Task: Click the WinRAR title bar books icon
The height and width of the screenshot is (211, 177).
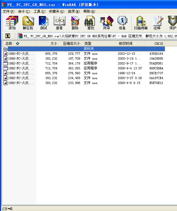Action: (4, 5)
